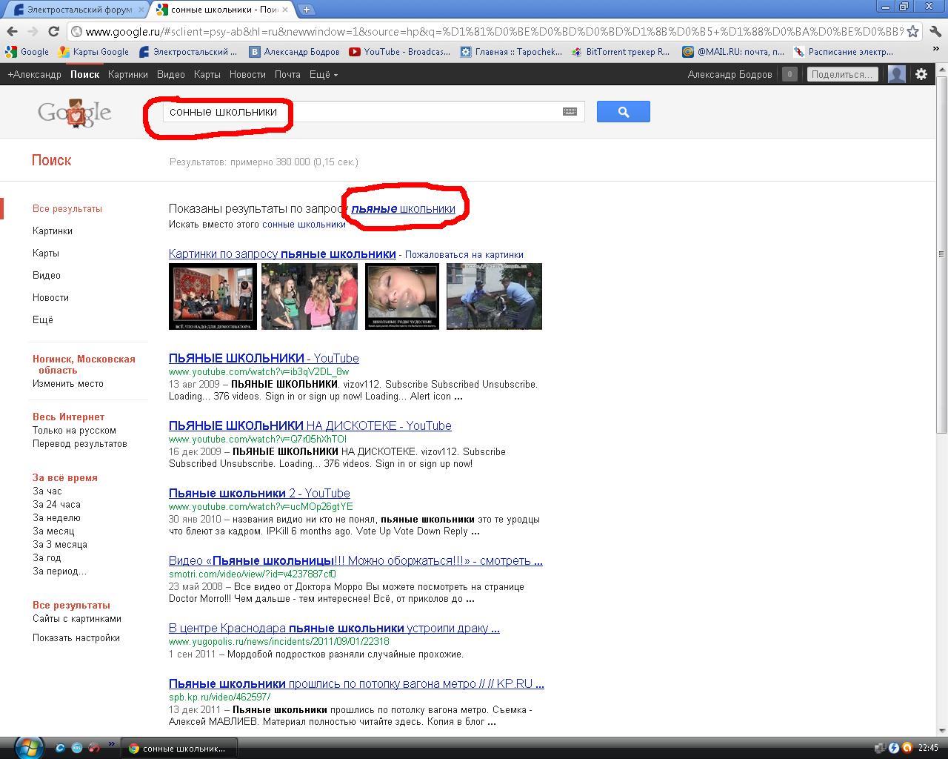Filter by Видео in left sidebar

(47, 275)
